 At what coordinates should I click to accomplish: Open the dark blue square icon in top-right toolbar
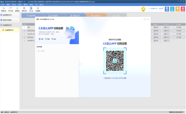167,9
